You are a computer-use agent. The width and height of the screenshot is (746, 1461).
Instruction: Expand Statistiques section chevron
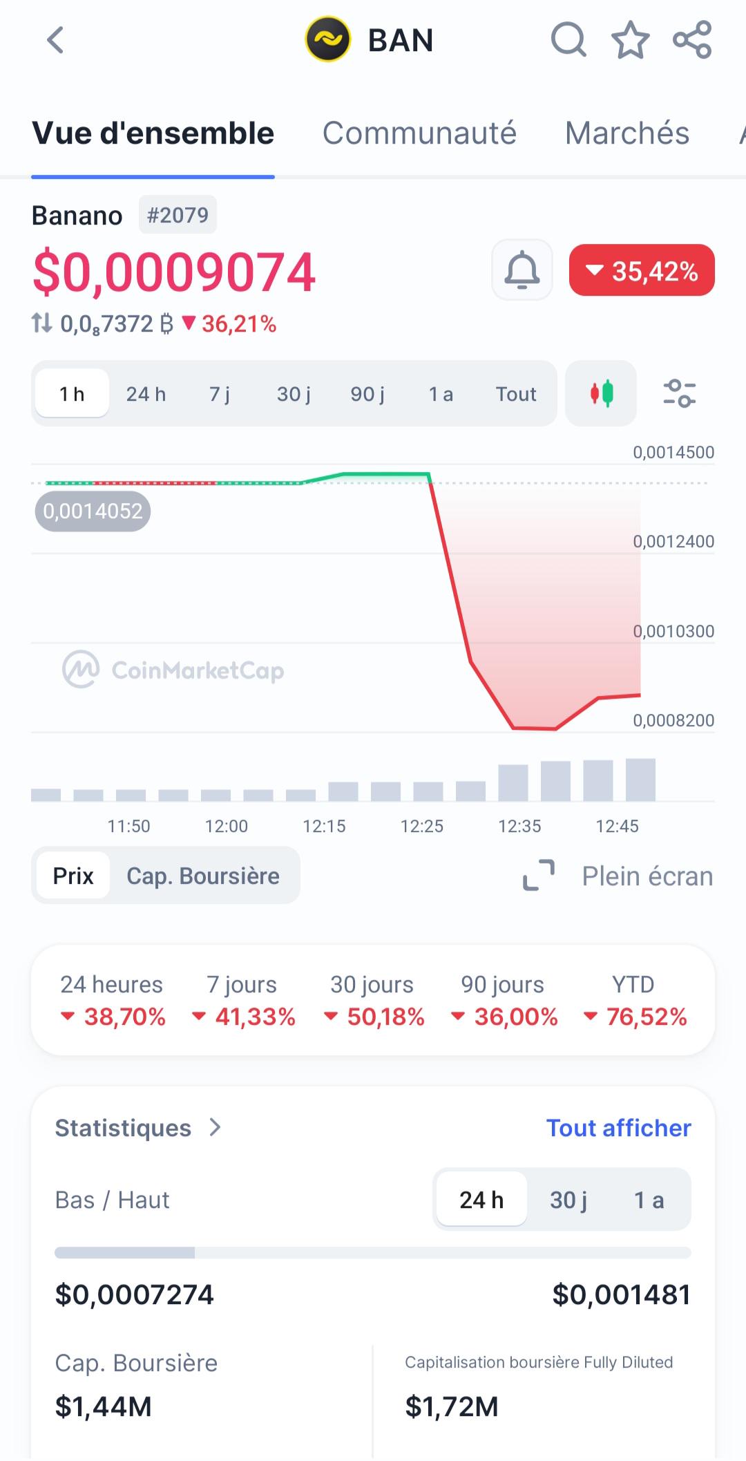coord(216,1128)
